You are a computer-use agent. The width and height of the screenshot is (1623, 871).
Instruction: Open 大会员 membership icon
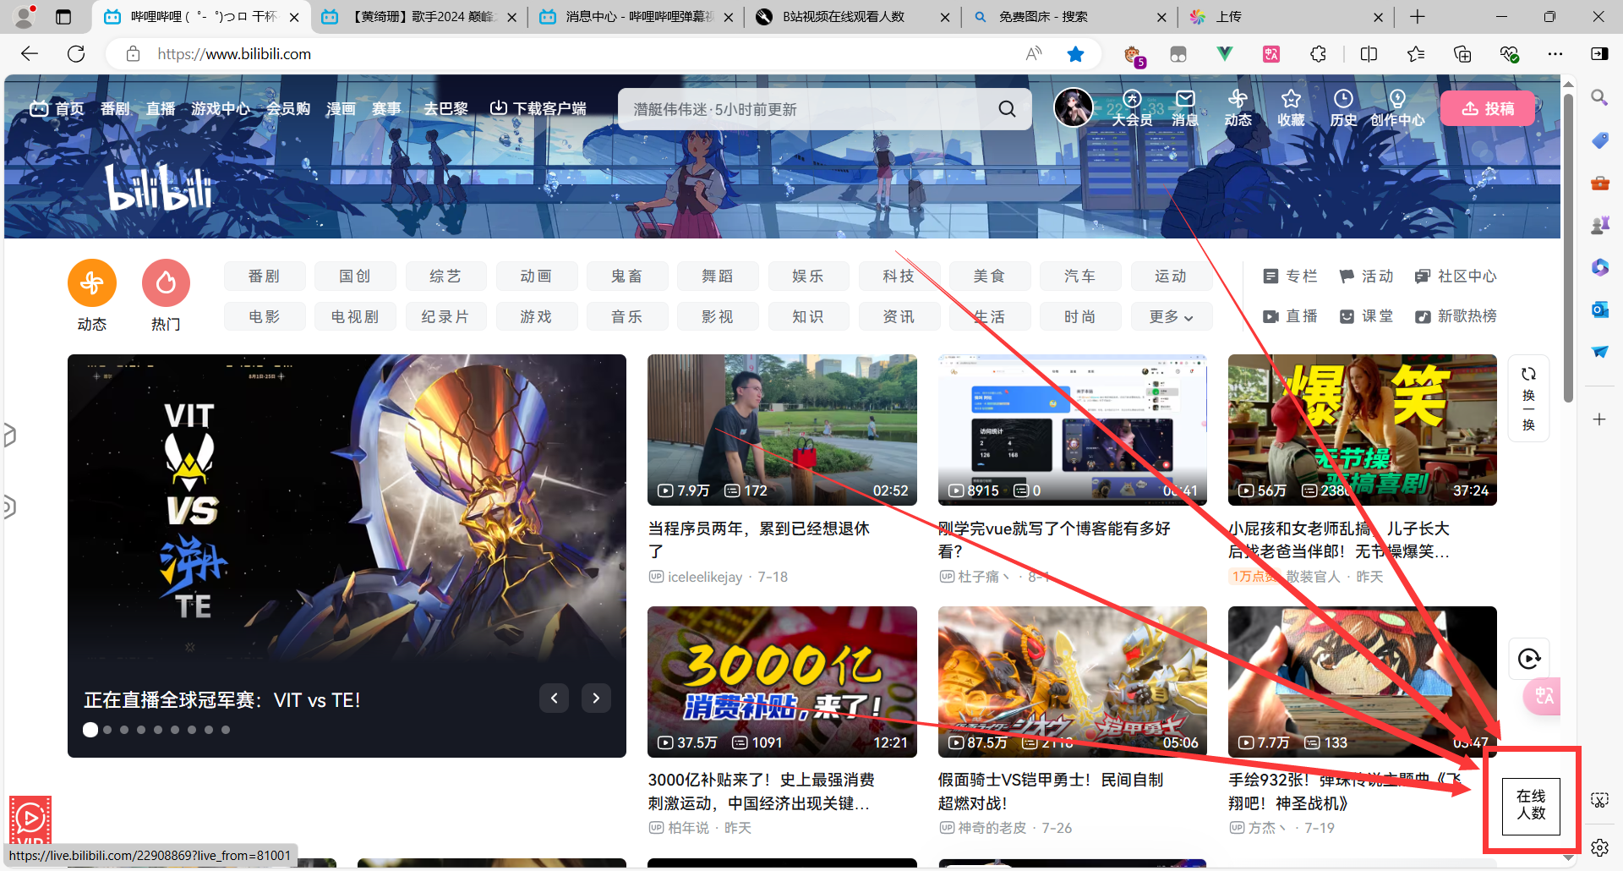[1132, 108]
